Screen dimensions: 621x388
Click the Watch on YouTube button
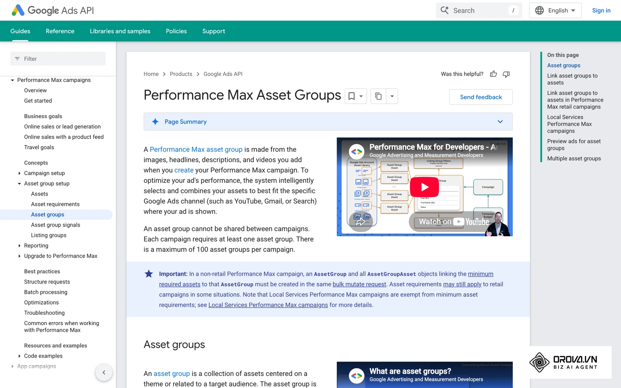453,222
